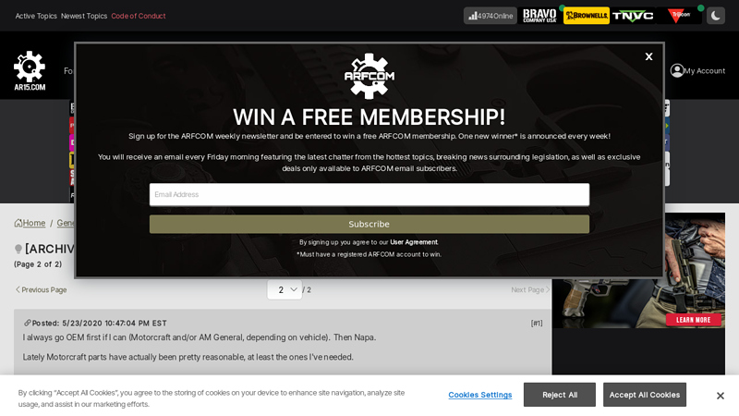Click the My Account user icon
The height and width of the screenshot is (416, 739).
tap(677, 70)
